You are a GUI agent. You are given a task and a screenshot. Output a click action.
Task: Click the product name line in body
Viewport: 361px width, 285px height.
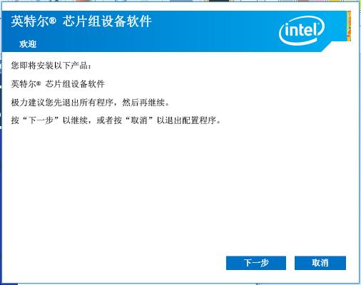(x=58, y=84)
